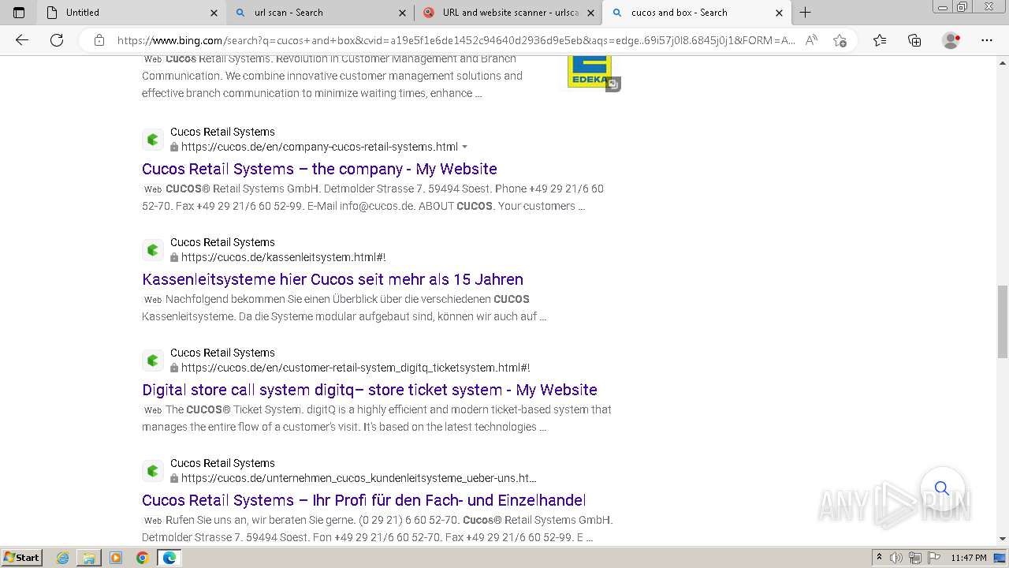Click snippet 'digitQ is a highly efficient'
Image resolution: width=1009 pixels, height=568 pixels.
click(x=382, y=409)
